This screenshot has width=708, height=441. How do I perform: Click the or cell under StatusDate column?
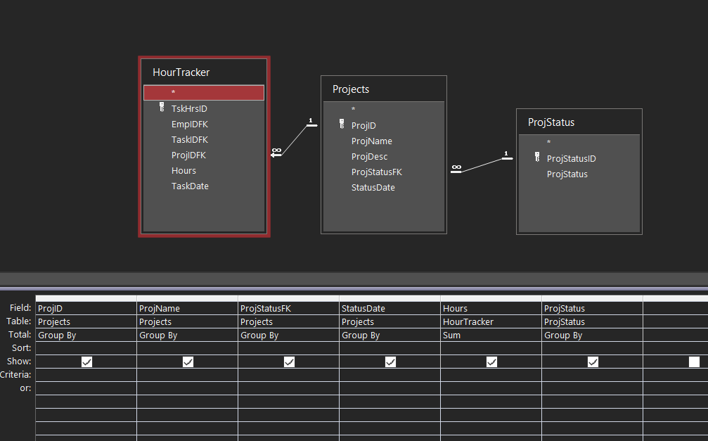(390, 388)
